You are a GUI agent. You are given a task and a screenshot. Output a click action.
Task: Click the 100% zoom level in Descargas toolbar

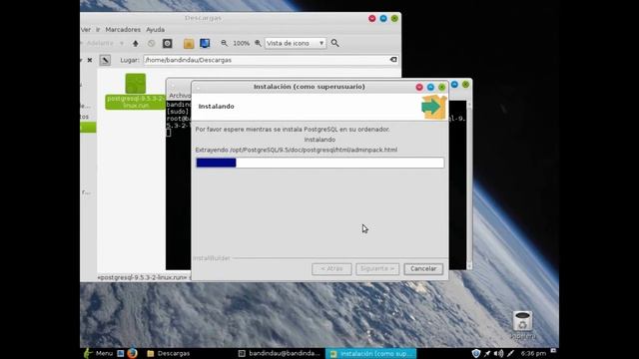pos(241,43)
